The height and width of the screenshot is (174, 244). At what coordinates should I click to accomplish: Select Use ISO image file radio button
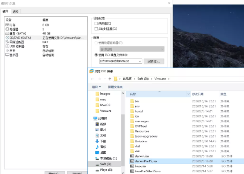click(96, 55)
